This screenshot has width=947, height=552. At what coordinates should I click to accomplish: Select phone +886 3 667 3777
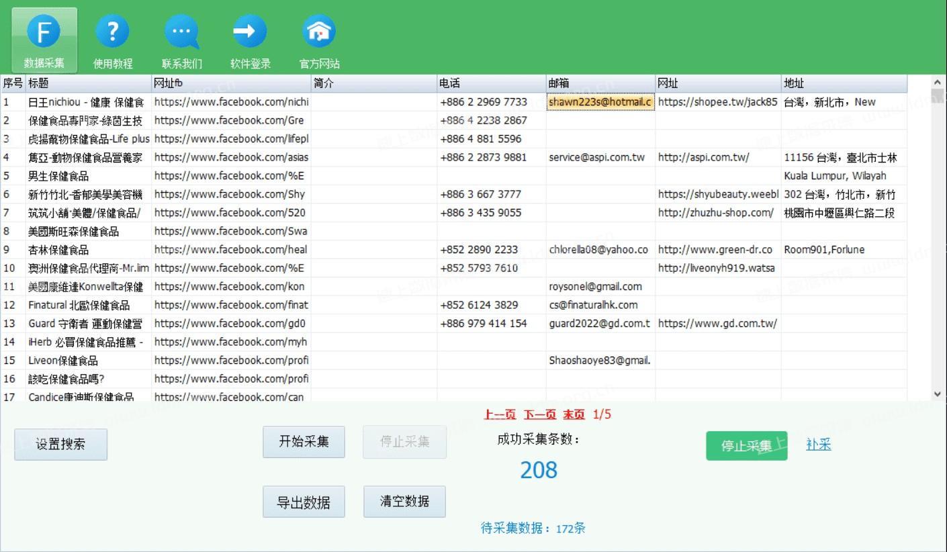pos(492,194)
